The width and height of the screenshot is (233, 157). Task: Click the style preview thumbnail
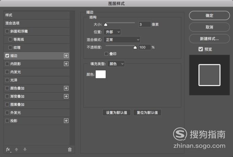(x=209, y=75)
